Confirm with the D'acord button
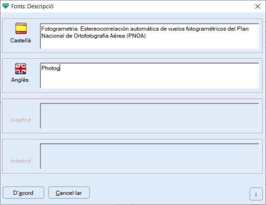 (23, 193)
